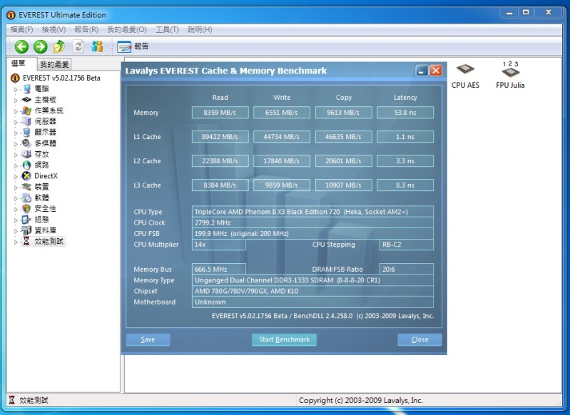Click the L2 Cache Write 17840 MB/s value

point(282,161)
